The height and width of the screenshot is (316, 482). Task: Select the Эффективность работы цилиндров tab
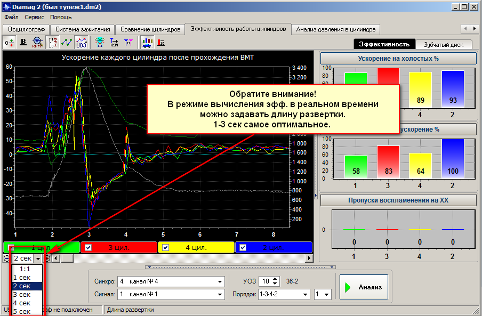click(238, 29)
